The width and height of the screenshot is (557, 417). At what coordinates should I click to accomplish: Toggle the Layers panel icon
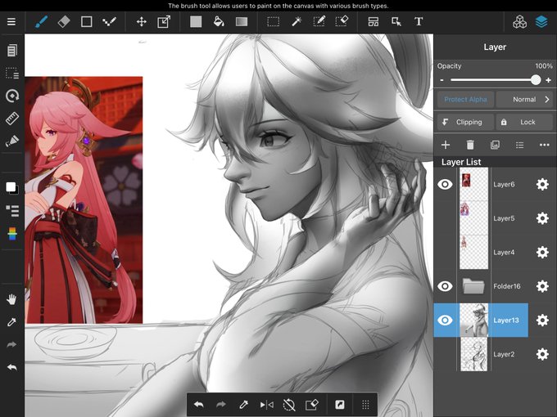pyautogui.click(x=541, y=21)
